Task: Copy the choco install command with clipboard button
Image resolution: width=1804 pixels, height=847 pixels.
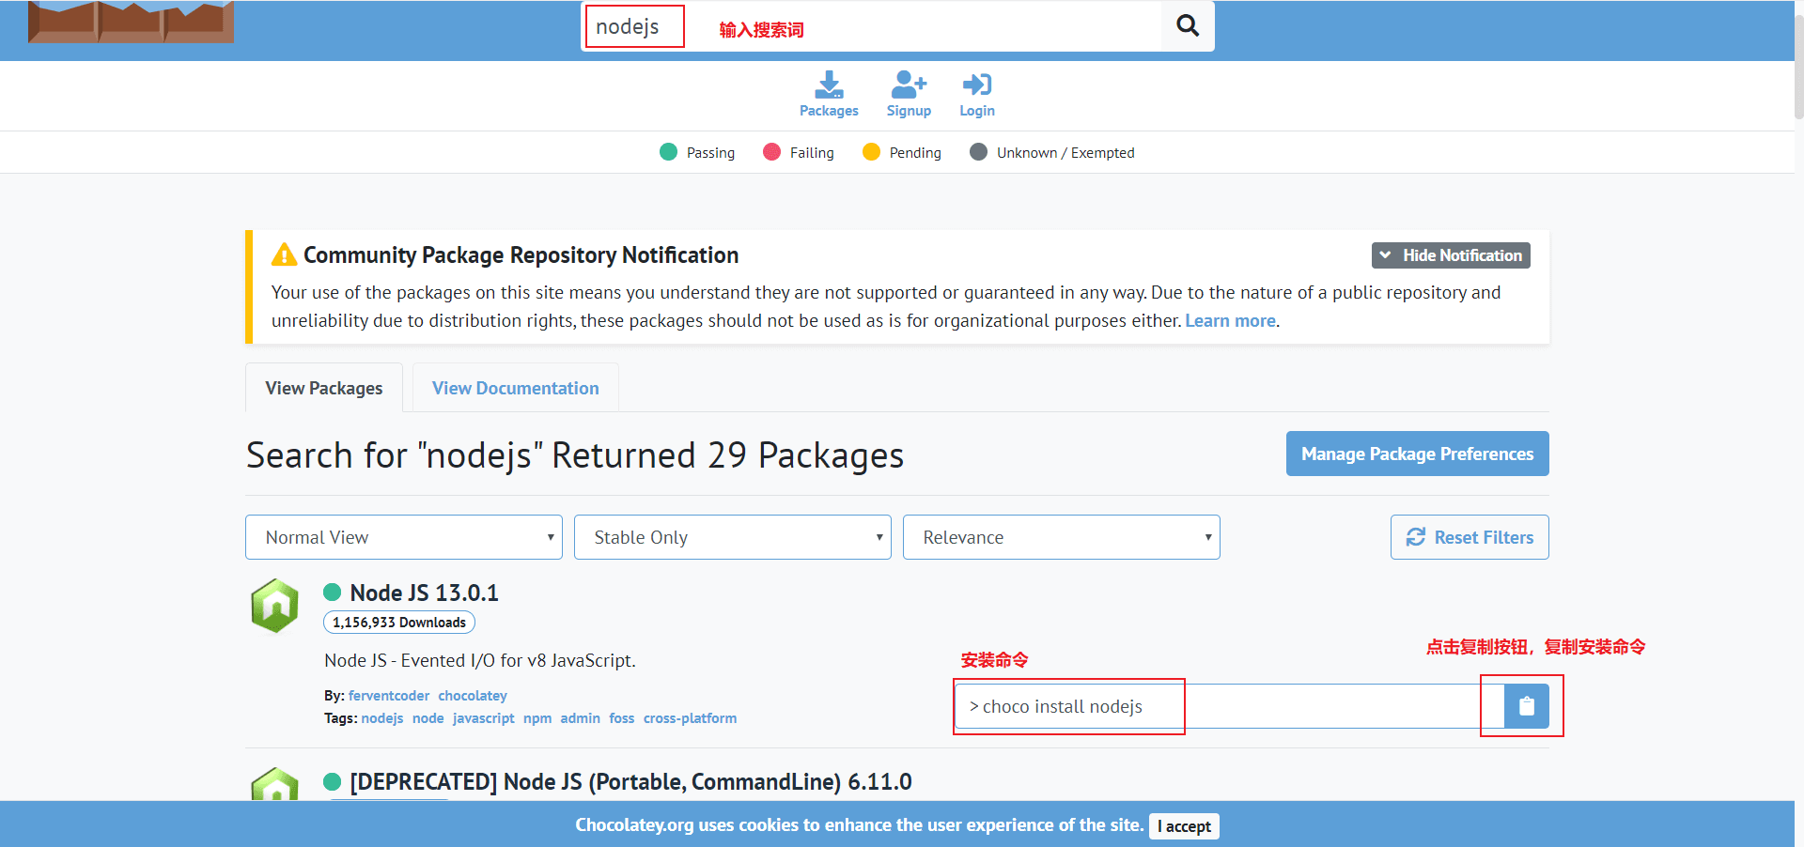Action: (x=1526, y=706)
